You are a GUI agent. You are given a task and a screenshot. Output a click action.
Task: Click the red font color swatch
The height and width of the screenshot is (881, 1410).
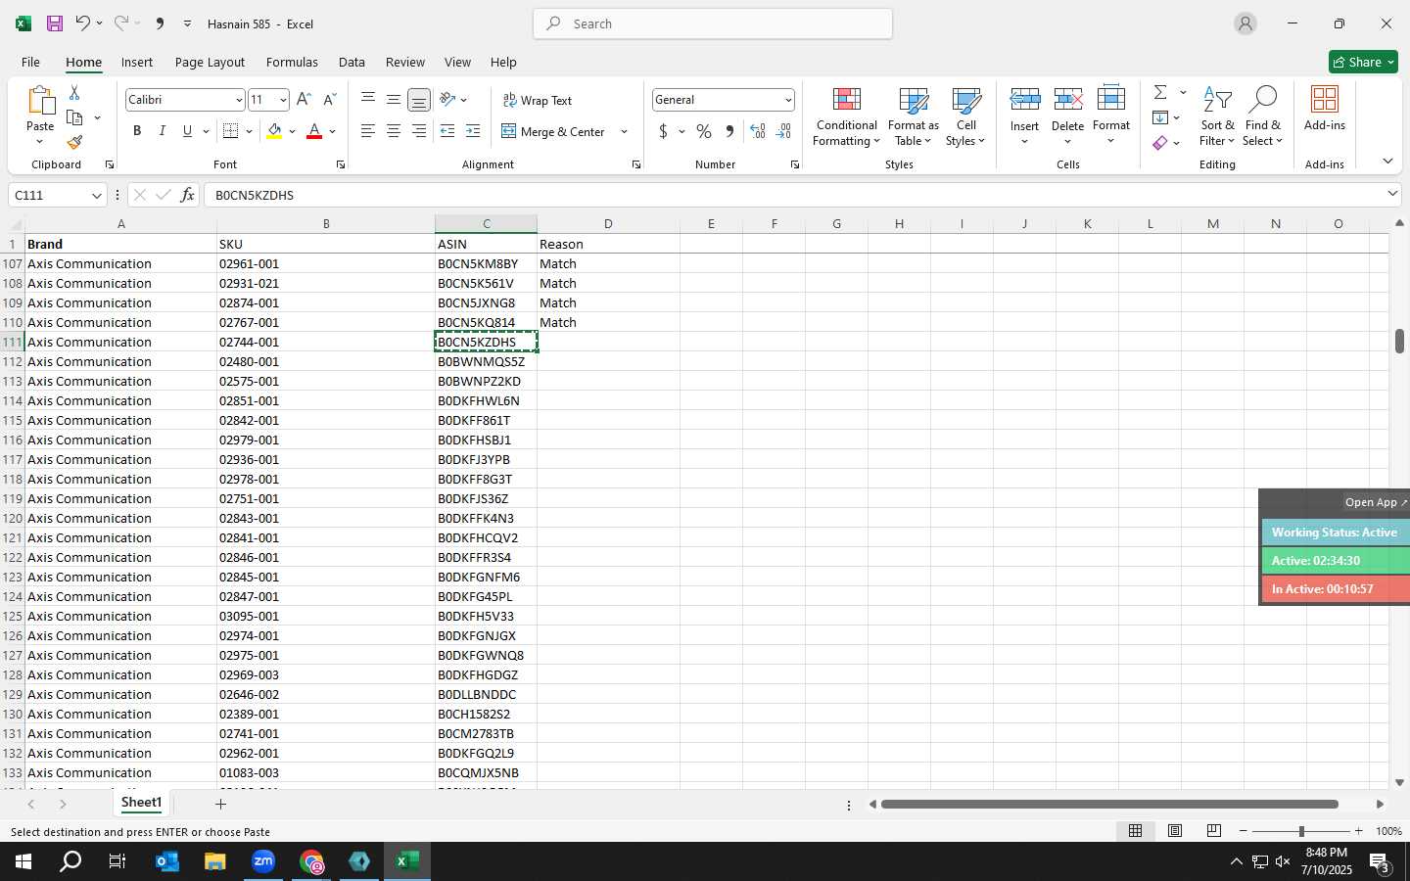coord(314,131)
